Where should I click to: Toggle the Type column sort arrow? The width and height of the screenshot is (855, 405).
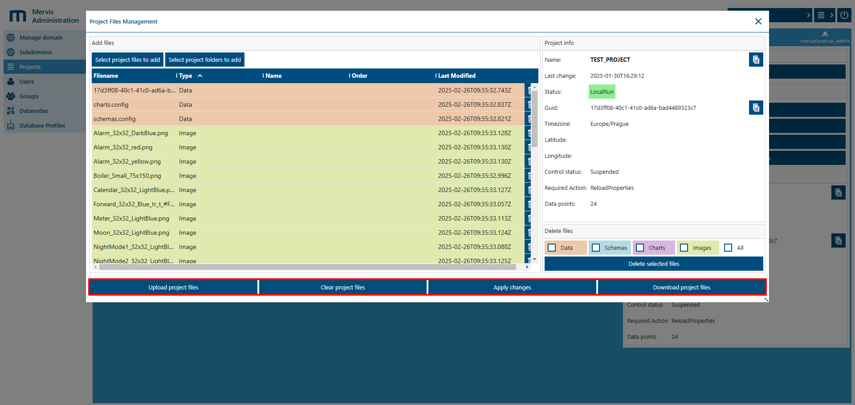(200, 76)
